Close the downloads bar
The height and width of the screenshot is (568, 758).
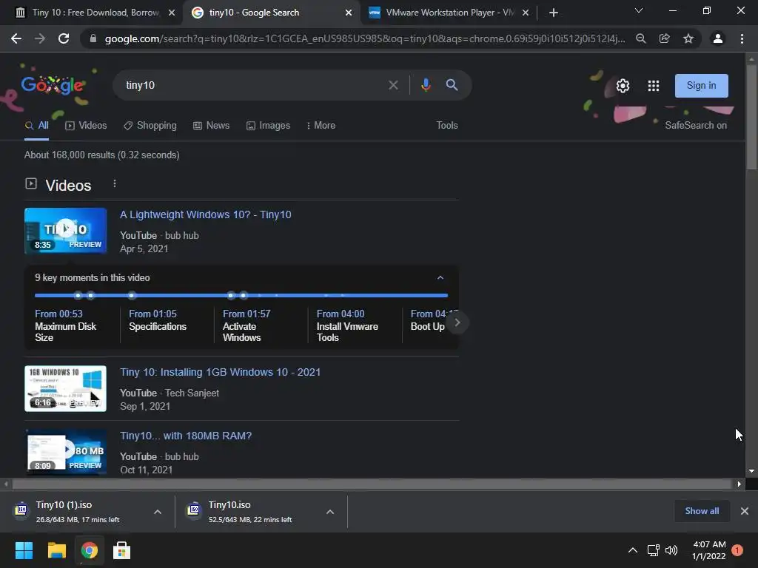tap(745, 511)
